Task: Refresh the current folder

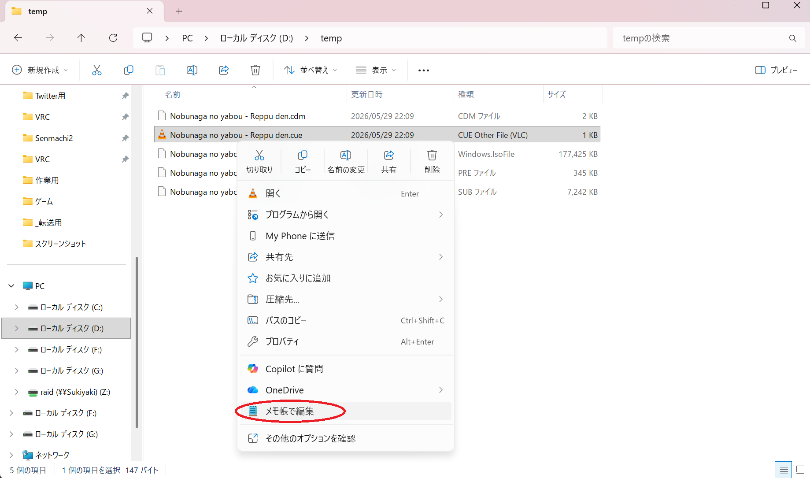Action: tap(113, 38)
